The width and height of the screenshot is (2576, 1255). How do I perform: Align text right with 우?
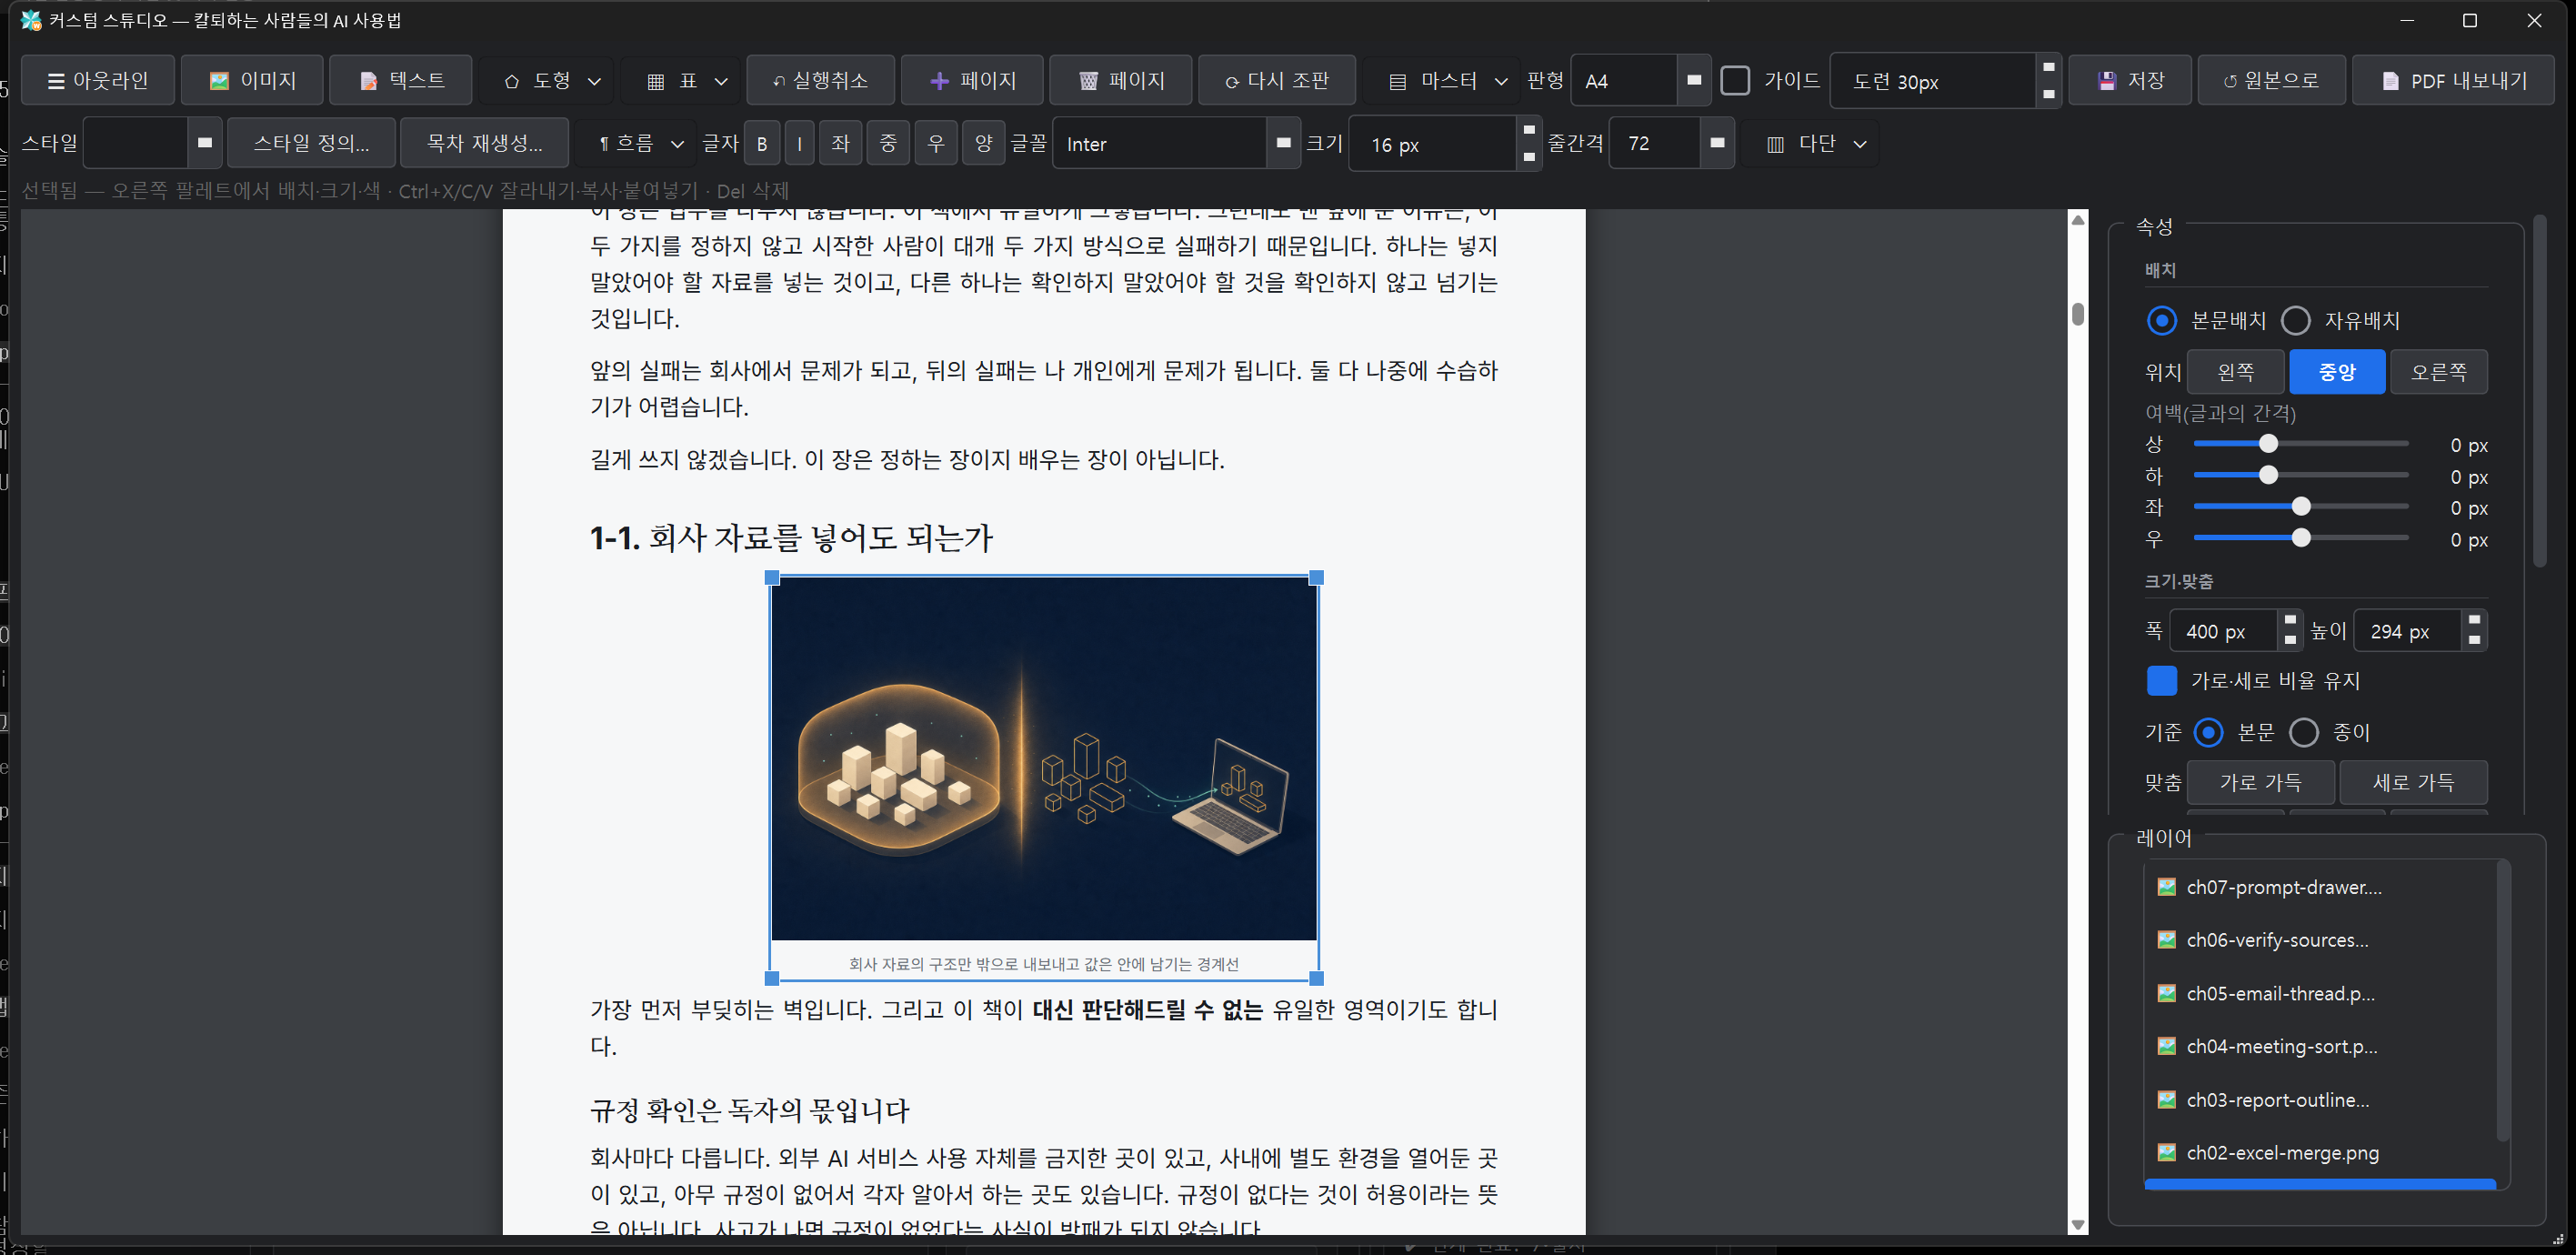tap(936, 143)
